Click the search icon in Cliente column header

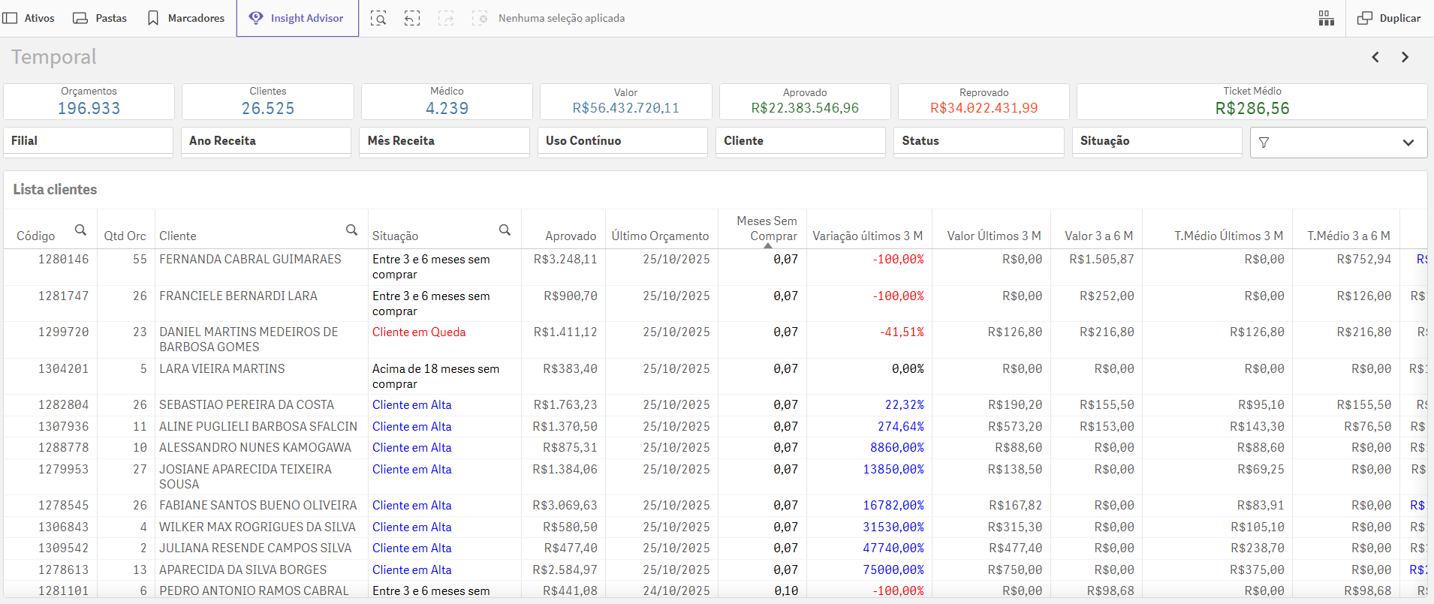(x=351, y=230)
